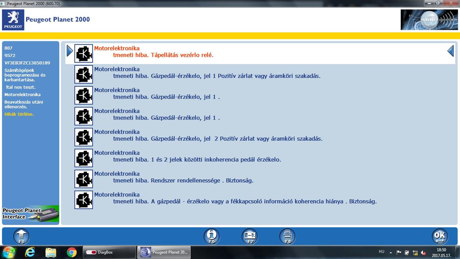This screenshot has width=460, height=259.
Task: Select engine icon for Rendszer rendellenessége fault
Action: 84,179
